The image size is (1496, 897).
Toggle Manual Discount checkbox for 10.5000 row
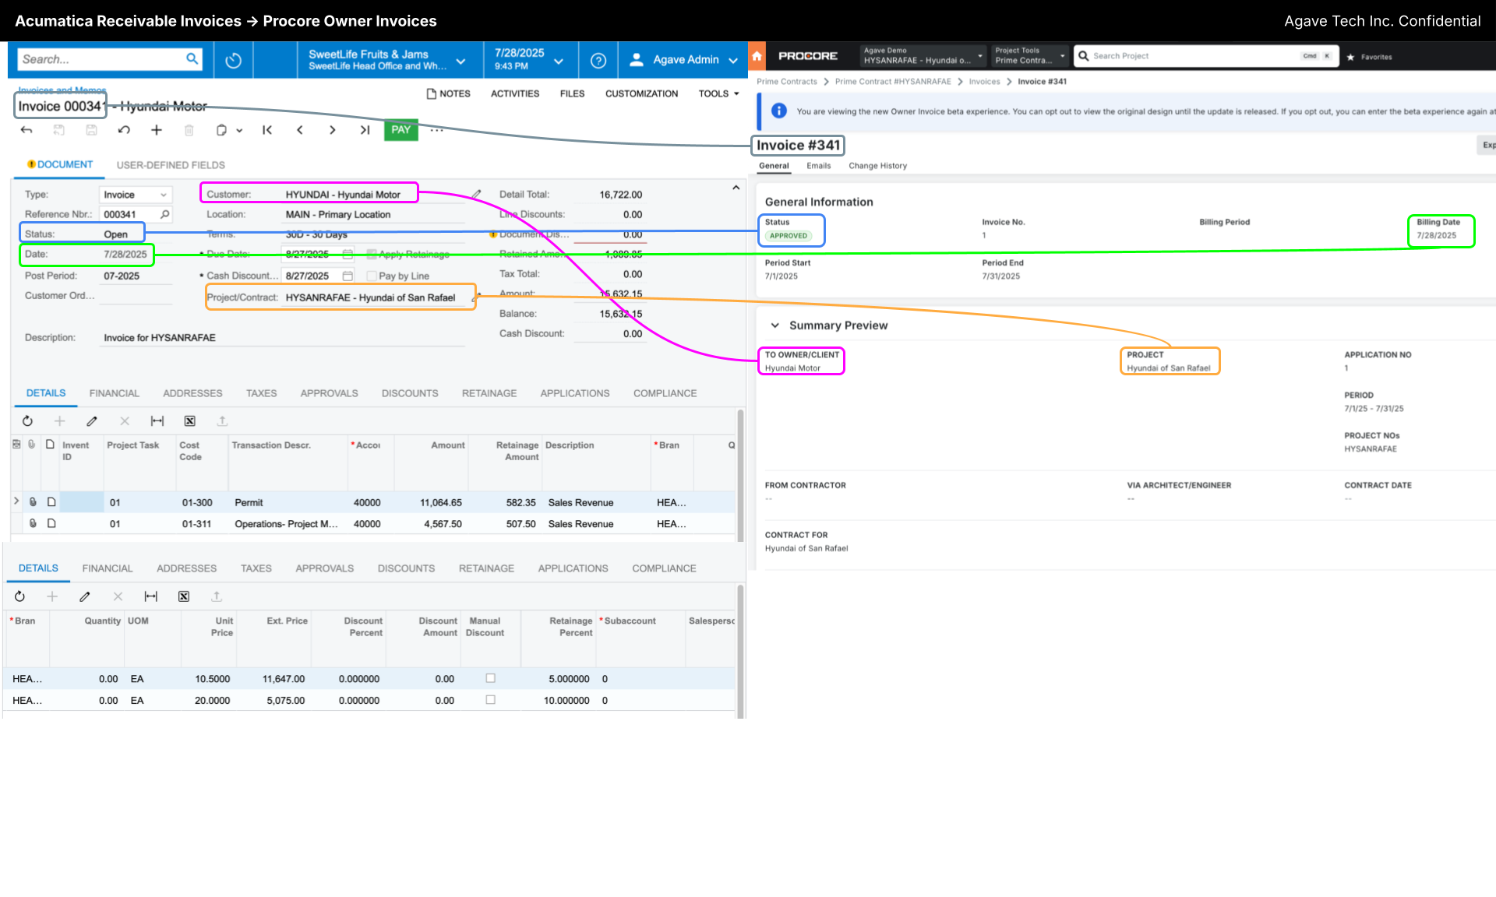pyautogui.click(x=491, y=678)
